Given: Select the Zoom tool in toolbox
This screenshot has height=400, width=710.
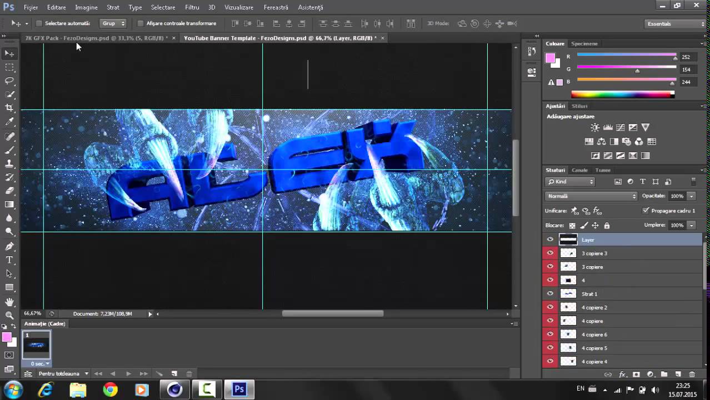Looking at the screenshot, I should (9, 315).
